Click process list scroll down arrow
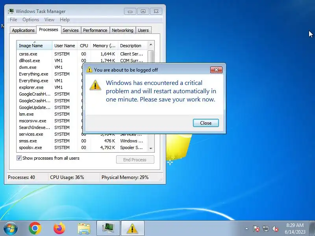 [x=151, y=149]
